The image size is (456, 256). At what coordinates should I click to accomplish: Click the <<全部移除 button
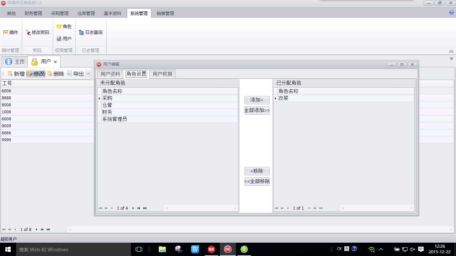257,181
